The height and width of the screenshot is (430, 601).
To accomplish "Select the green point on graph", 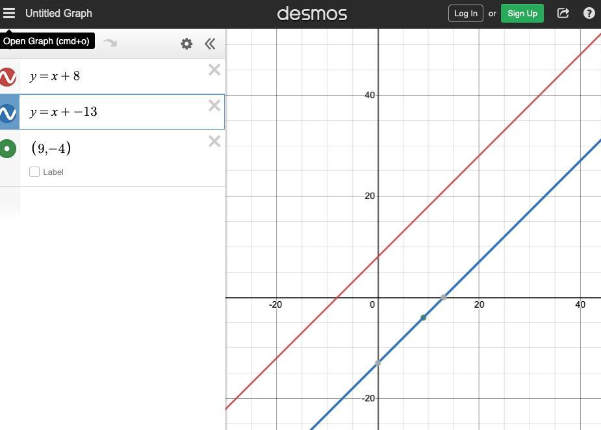I will point(423,317).
